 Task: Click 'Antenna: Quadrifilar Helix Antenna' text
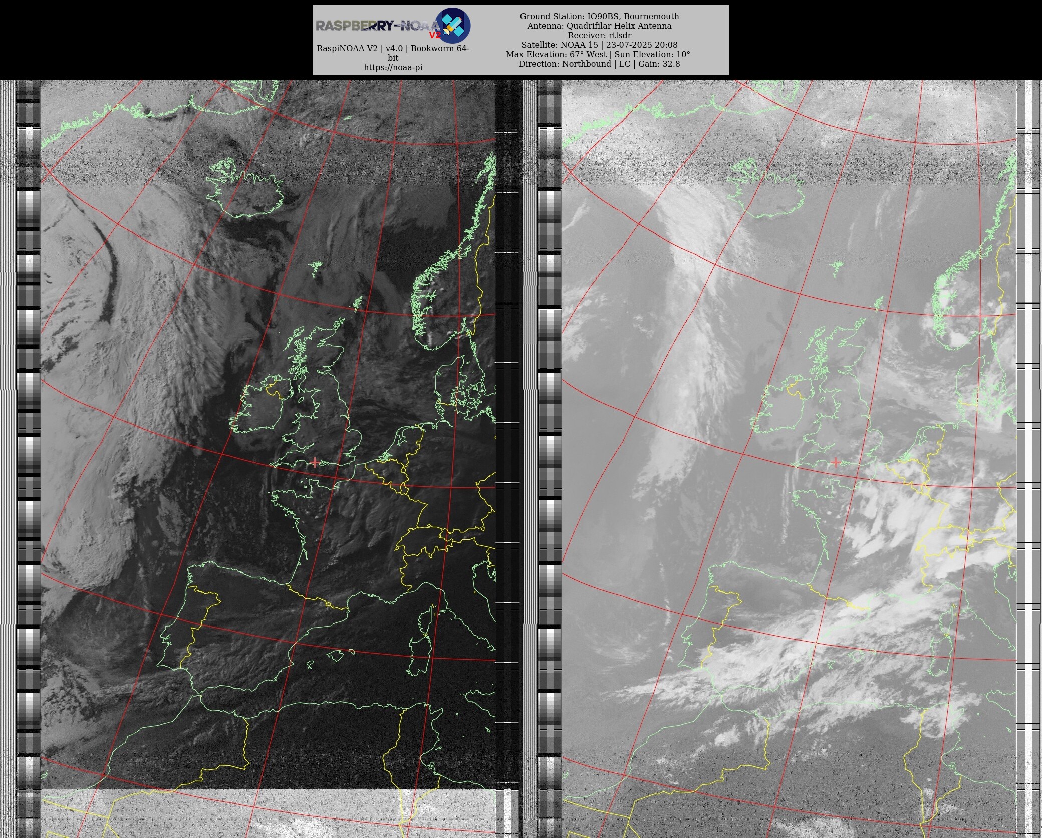click(x=599, y=26)
